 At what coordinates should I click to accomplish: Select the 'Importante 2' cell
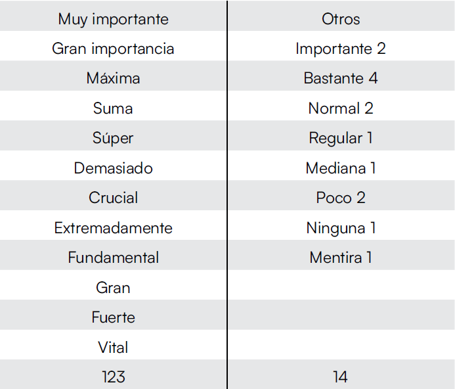click(341, 49)
